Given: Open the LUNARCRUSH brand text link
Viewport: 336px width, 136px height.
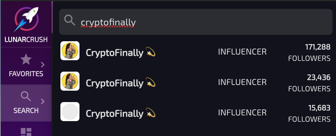Looking at the screenshot, I should [26, 40].
